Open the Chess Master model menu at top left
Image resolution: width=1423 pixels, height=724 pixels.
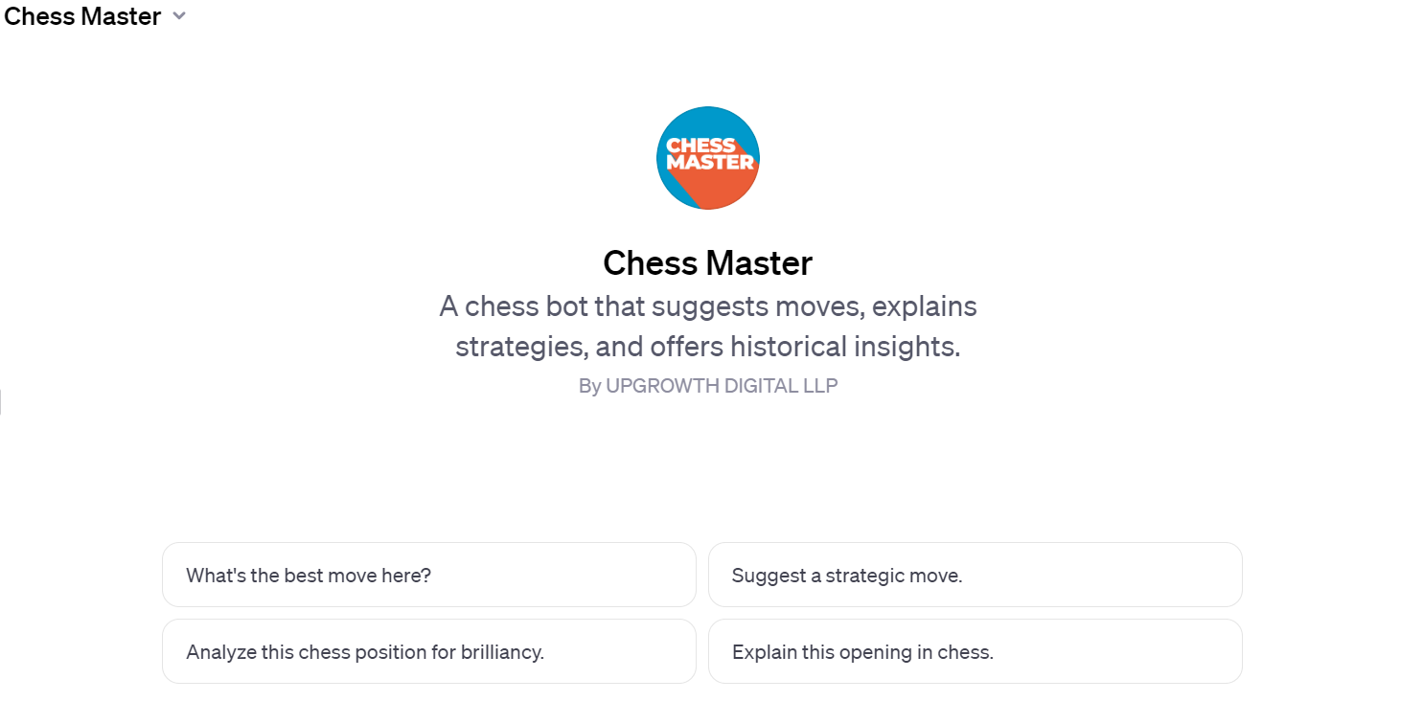pyautogui.click(x=95, y=16)
